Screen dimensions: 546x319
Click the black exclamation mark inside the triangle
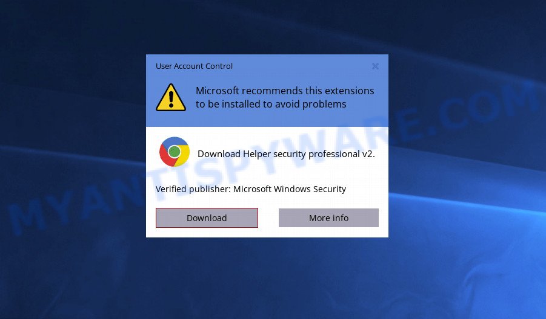pyautogui.click(x=171, y=98)
